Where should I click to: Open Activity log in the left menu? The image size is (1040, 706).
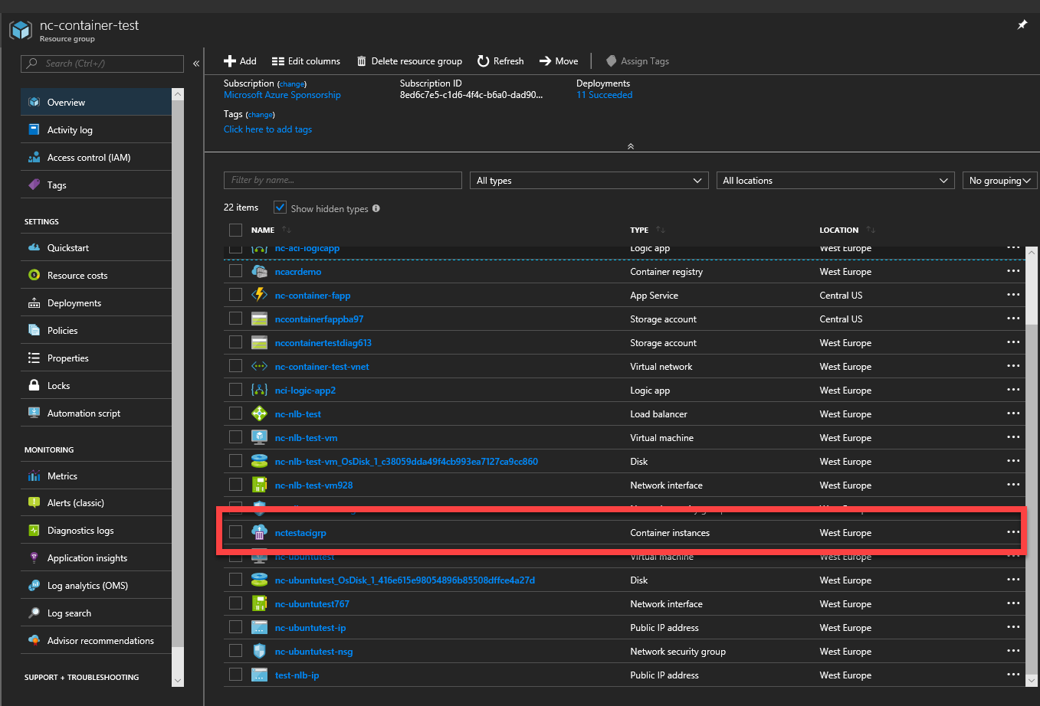[x=96, y=129]
